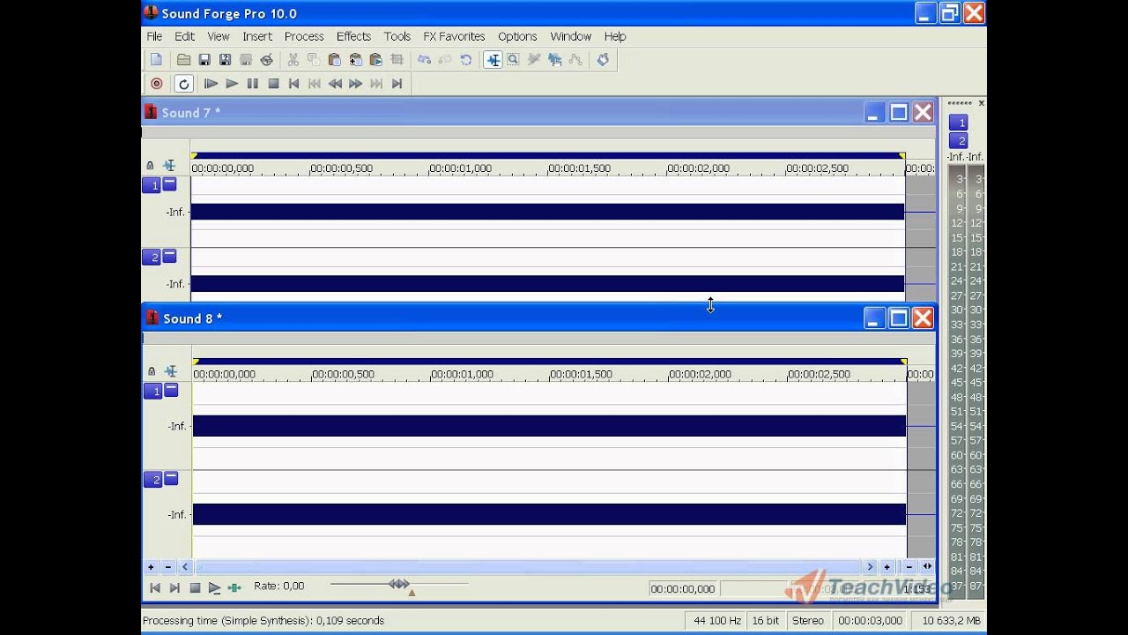The image size is (1128, 635).
Task: Click the scroll right arrow in Sound 8
Action: [871, 567]
